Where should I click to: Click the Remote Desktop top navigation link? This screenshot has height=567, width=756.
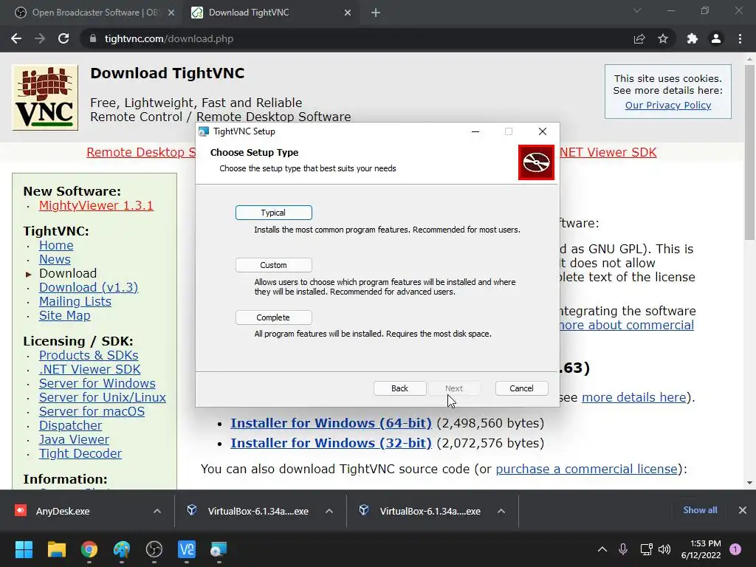pos(141,152)
